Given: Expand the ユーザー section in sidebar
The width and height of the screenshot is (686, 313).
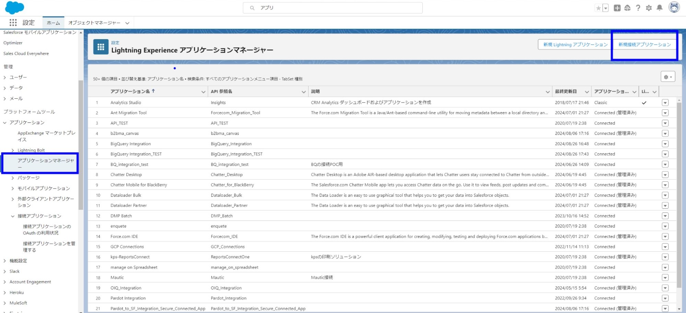Looking at the screenshot, I should click(5, 77).
